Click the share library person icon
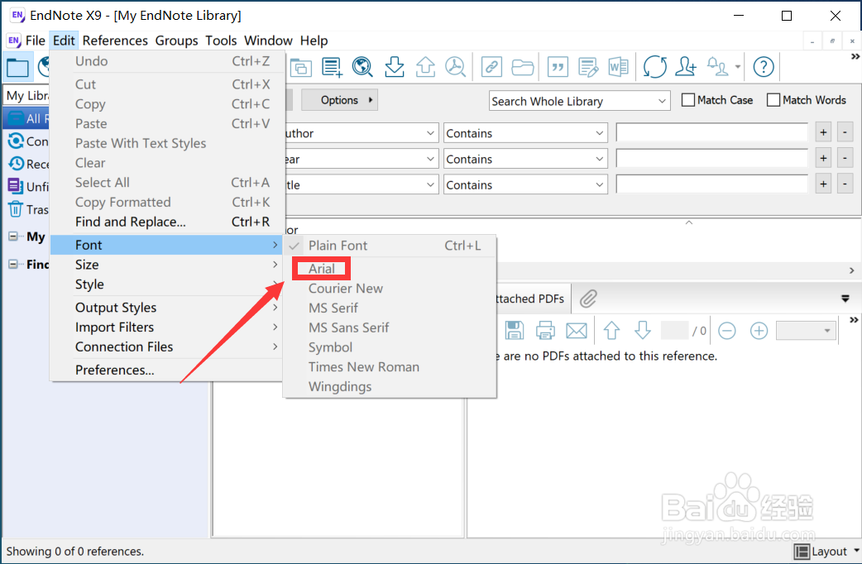Screen dimensions: 862x564 (x=686, y=67)
